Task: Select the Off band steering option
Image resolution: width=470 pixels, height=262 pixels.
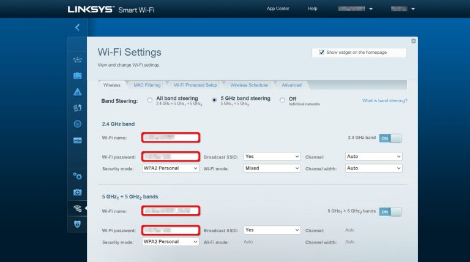Action: [282, 100]
